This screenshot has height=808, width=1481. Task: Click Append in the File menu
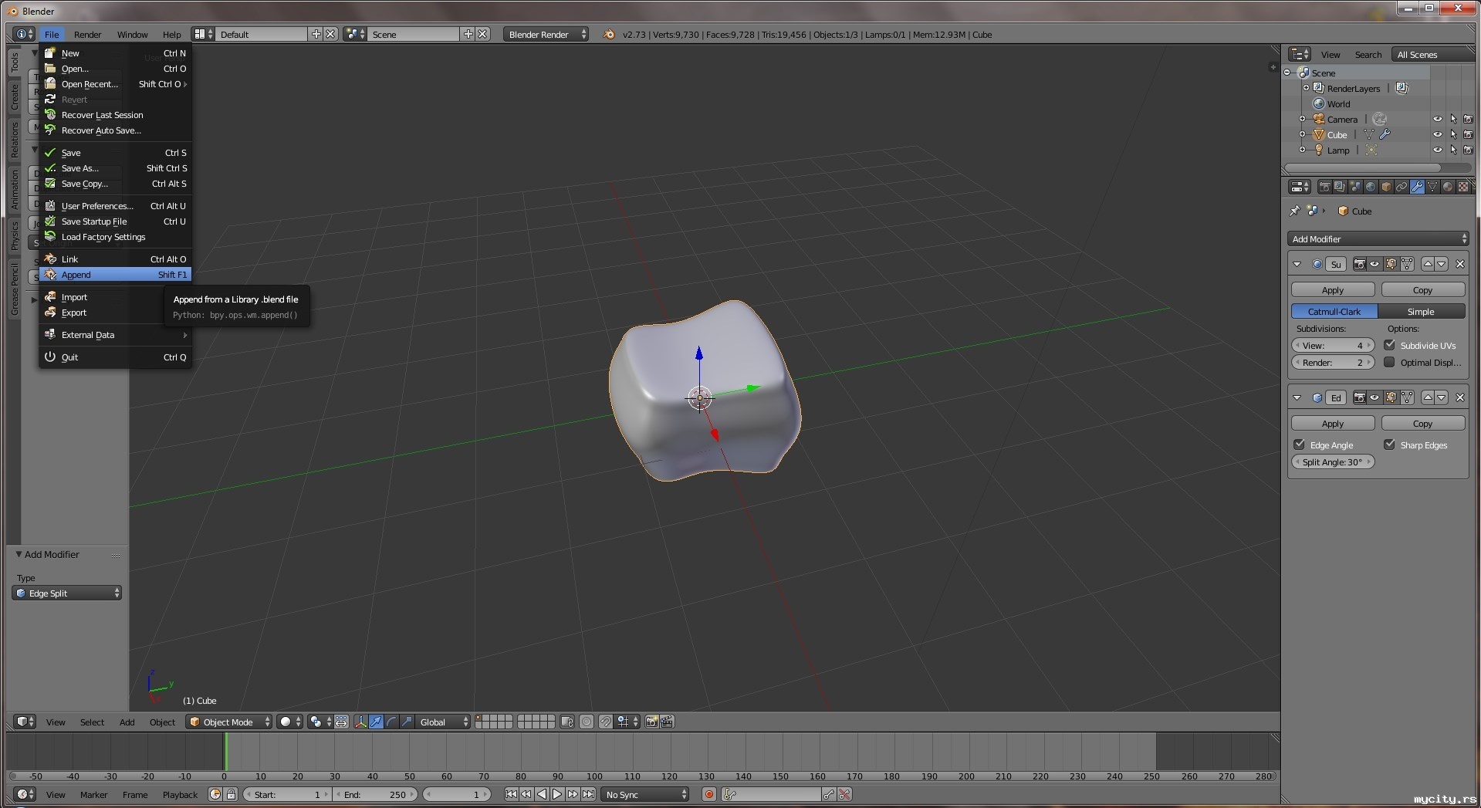point(116,275)
